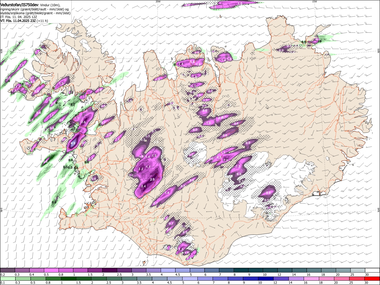Screen dimensions: 380x285
Task: Click the 'VT: Fös. 11.04.2025 23Z (+11 h)' line
Action: (24, 21)
